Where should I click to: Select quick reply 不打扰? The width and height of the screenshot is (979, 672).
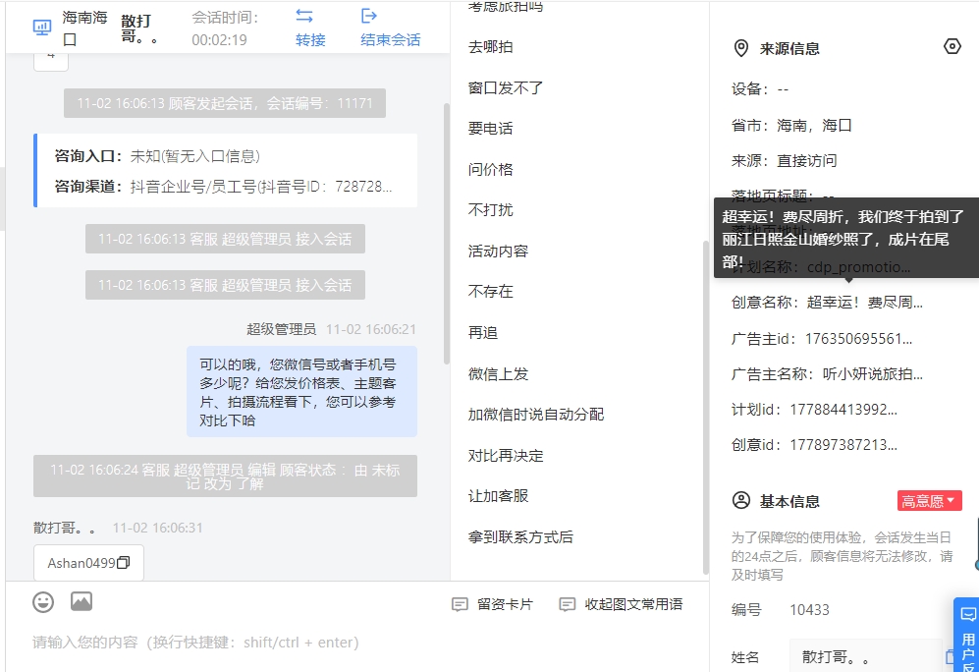tap(491, 210)
